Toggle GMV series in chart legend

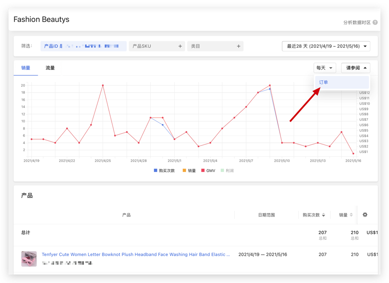pyautogui.click(x=208, y=171)
